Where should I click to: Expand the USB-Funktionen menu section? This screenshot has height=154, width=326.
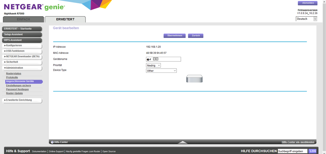[22, 51]
